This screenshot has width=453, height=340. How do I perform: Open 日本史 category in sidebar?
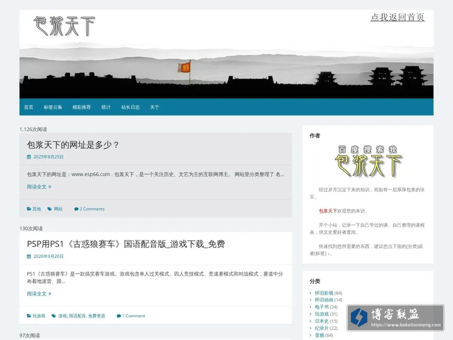point(322,321)
